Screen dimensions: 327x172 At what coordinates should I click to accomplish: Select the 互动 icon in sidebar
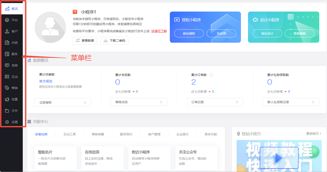point(7,77)
